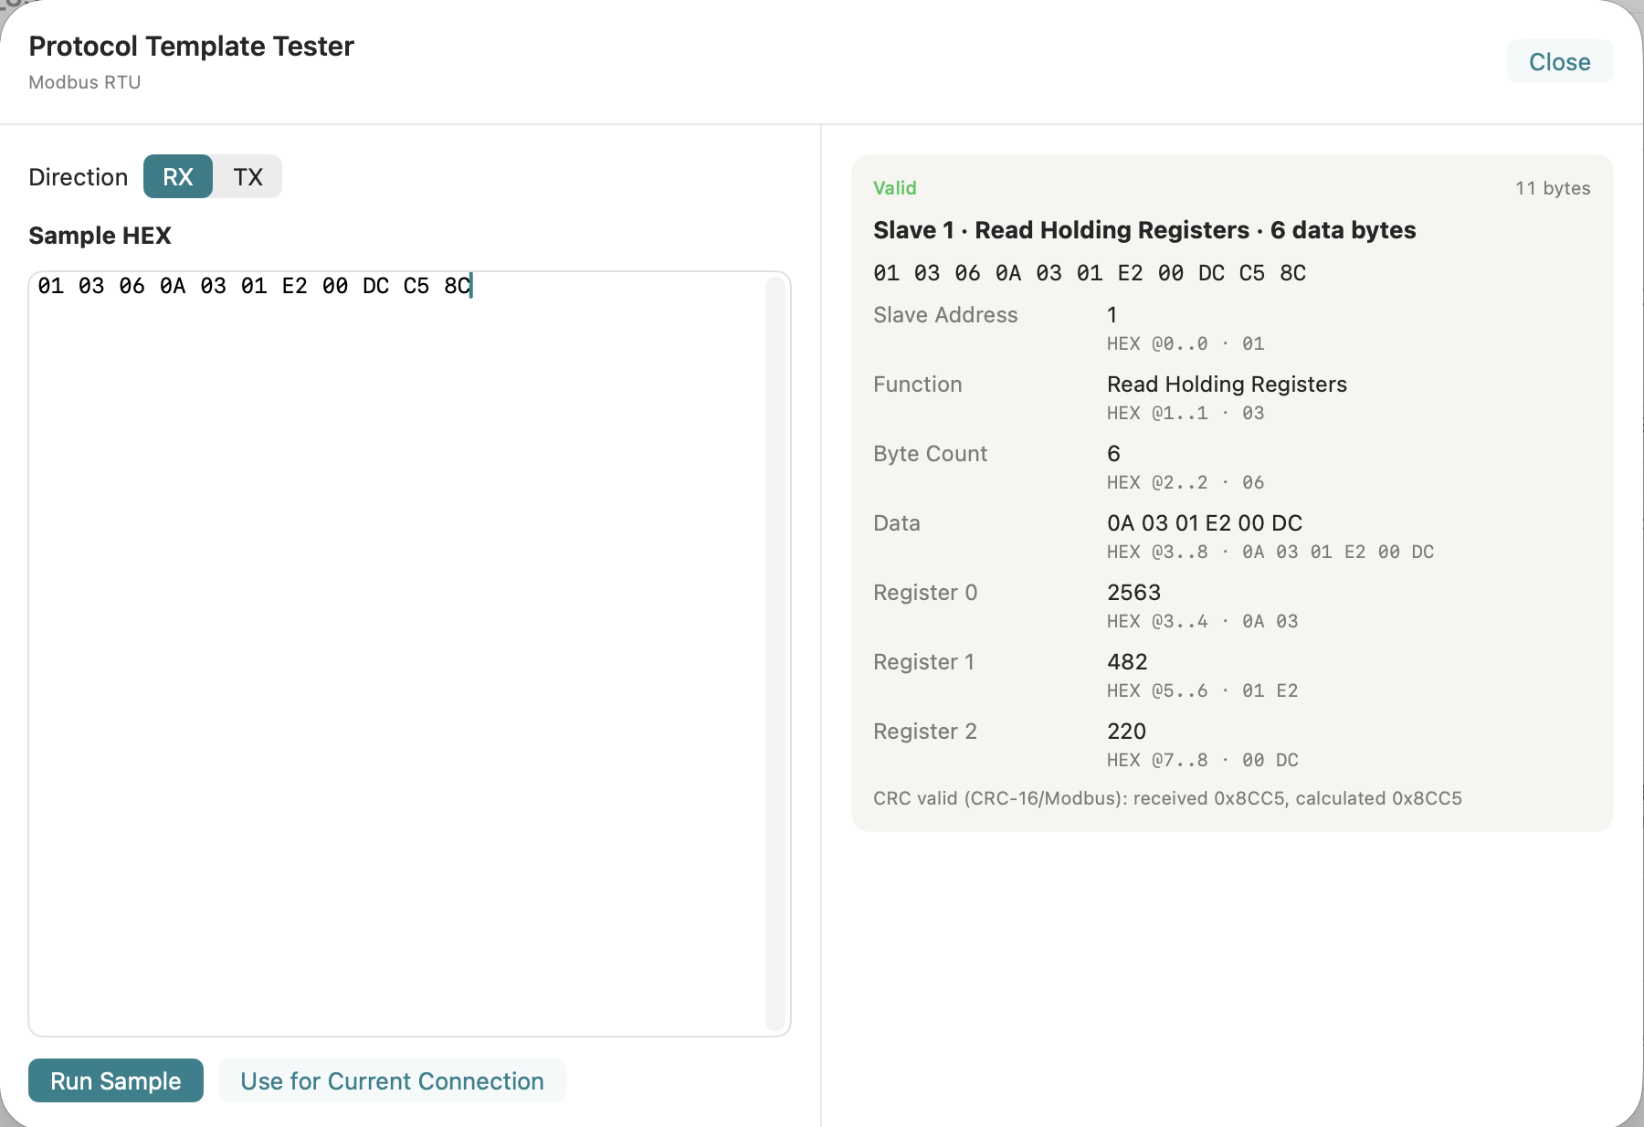Click the Register 0 label
1644x1127 pixels.
(925, 593)
